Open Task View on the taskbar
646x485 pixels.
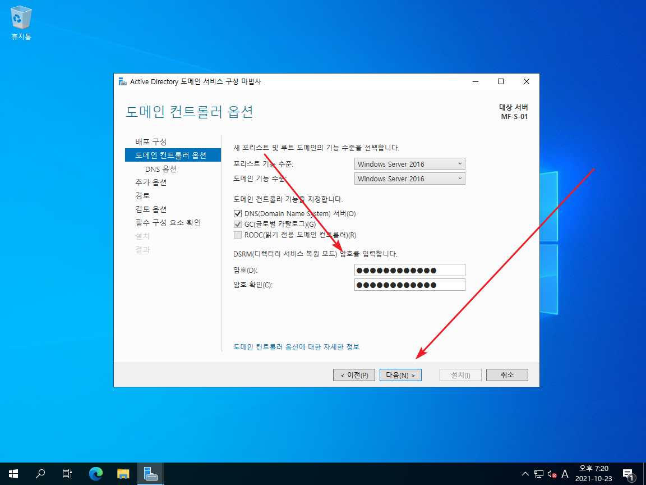[67, 474]
